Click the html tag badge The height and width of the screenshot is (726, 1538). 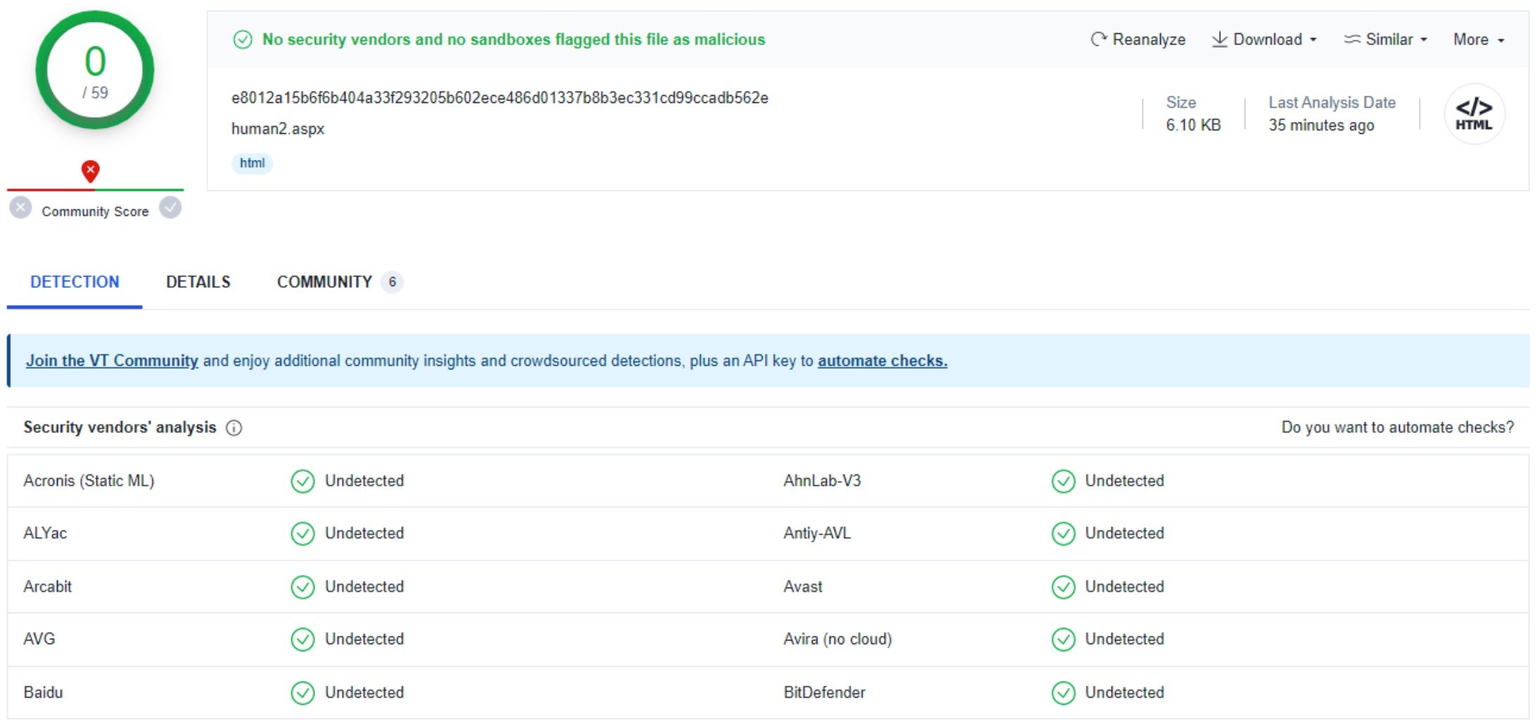pyautogui.click(x=252, y=164)
